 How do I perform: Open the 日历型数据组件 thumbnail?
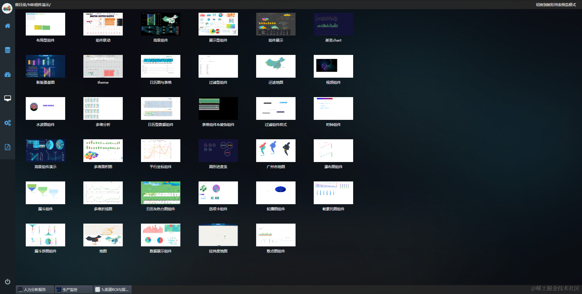(161, 108)
